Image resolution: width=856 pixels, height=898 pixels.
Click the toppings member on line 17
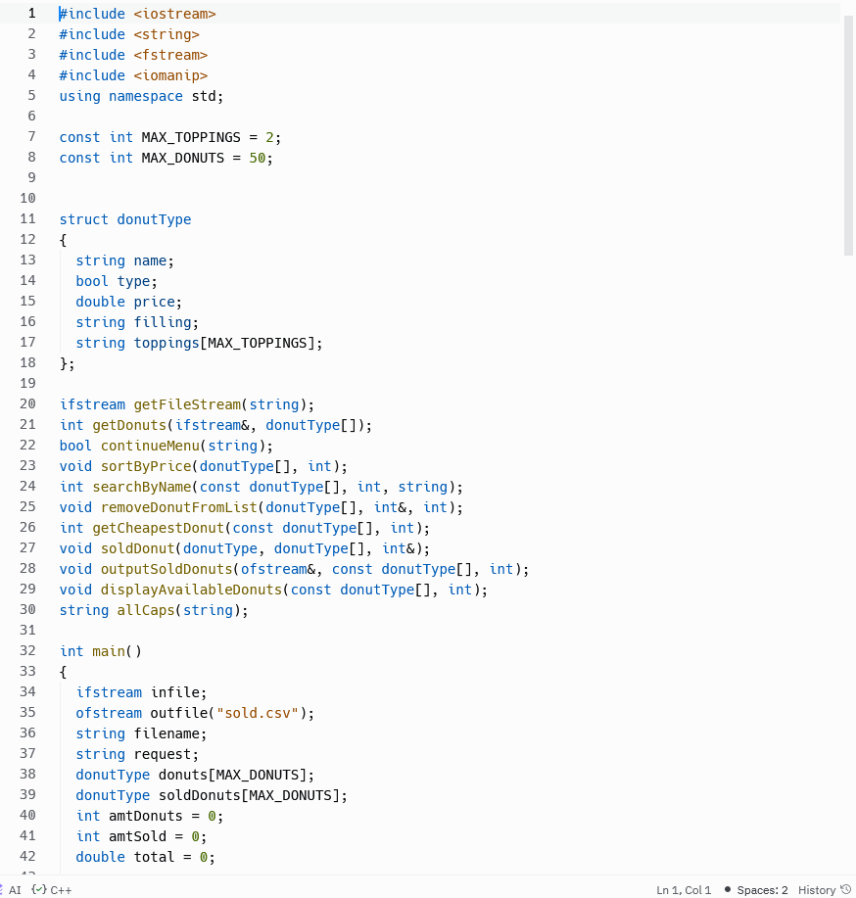point(166,342)
